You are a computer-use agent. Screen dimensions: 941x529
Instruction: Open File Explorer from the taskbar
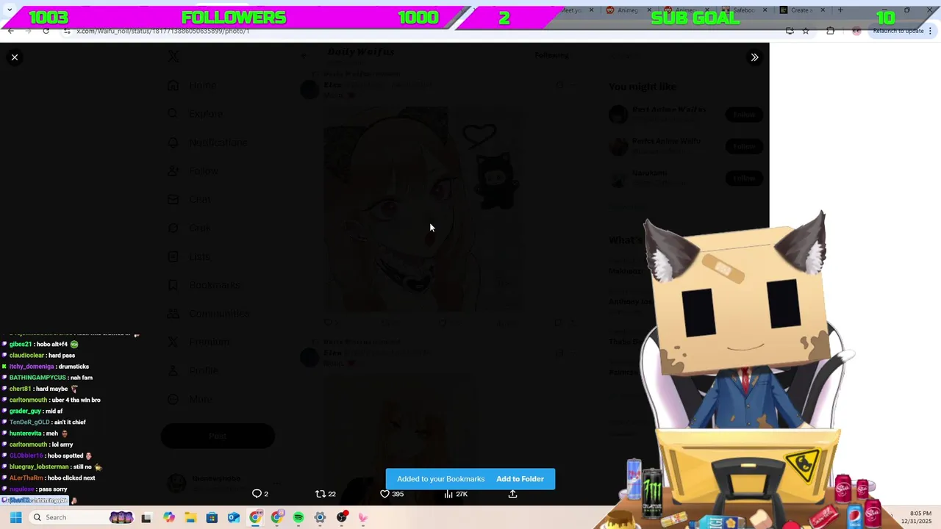tap(190, 517)
